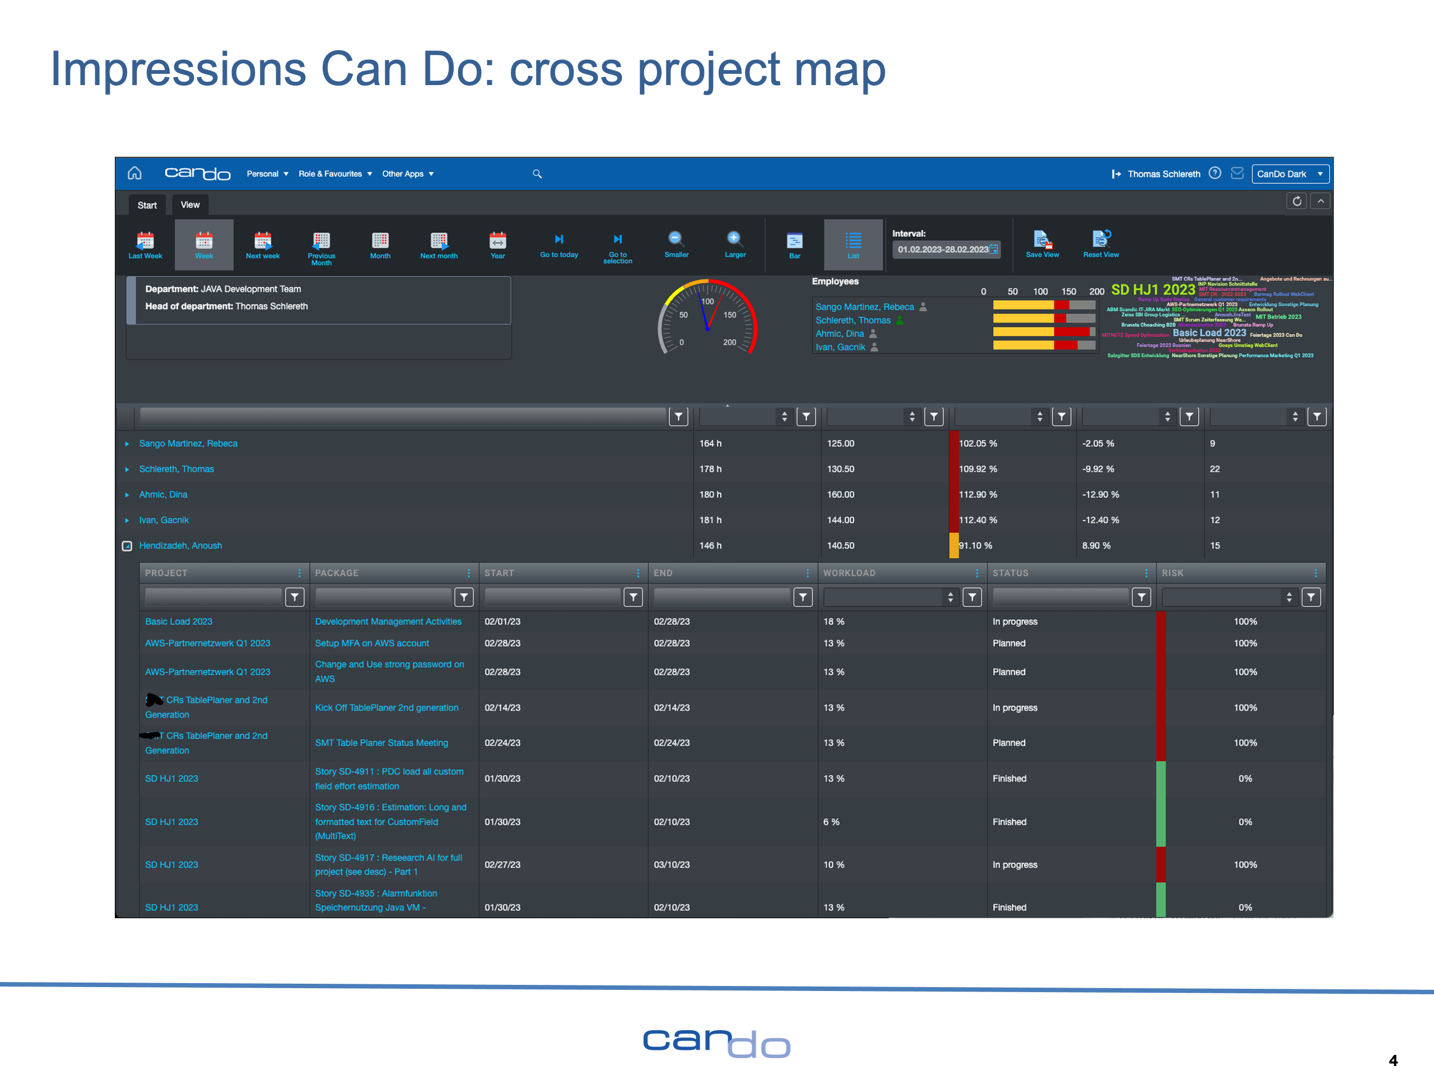The width and height of the screenshot is (1434, 1075).
Task: Open Development Management Activities package link
Action: (388, 621)
